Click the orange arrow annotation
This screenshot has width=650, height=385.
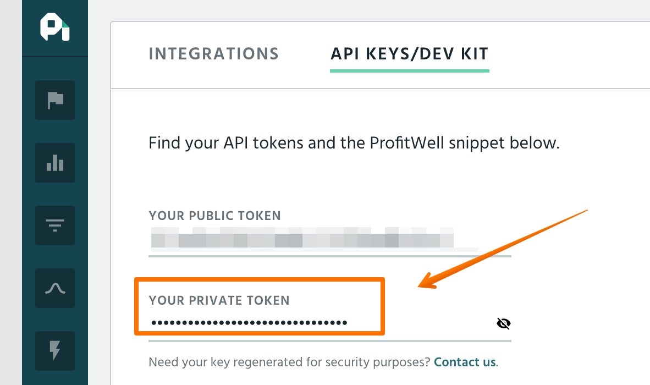tap(495, 251)
